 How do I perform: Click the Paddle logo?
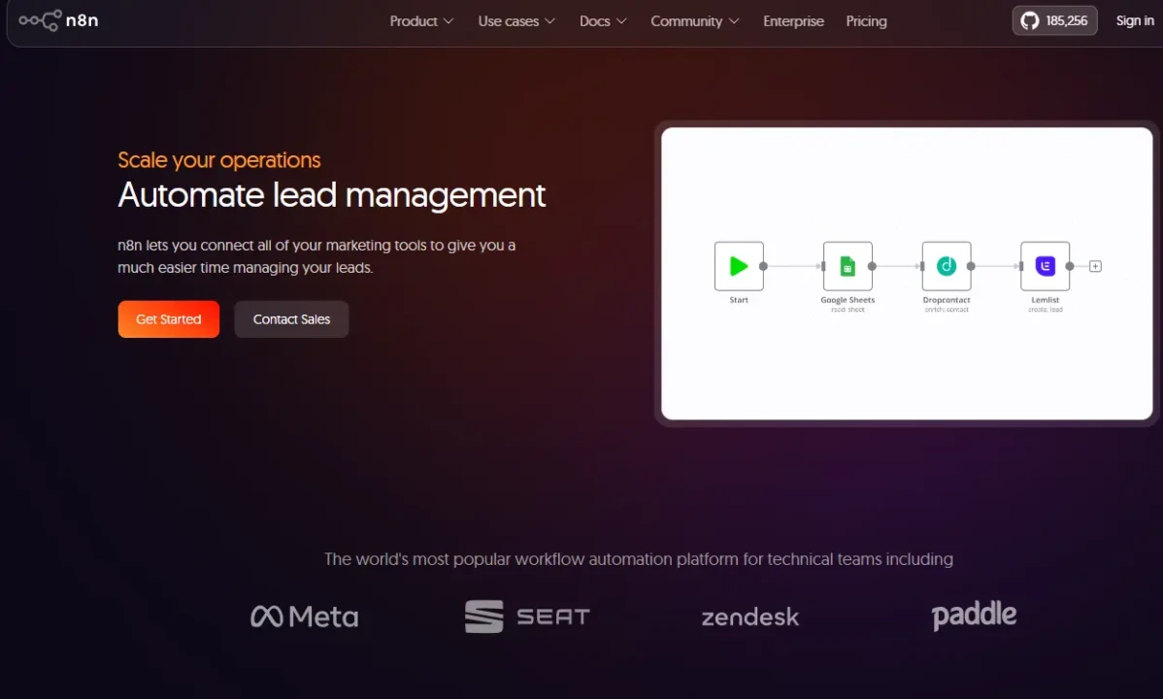[x=974, y=616]
